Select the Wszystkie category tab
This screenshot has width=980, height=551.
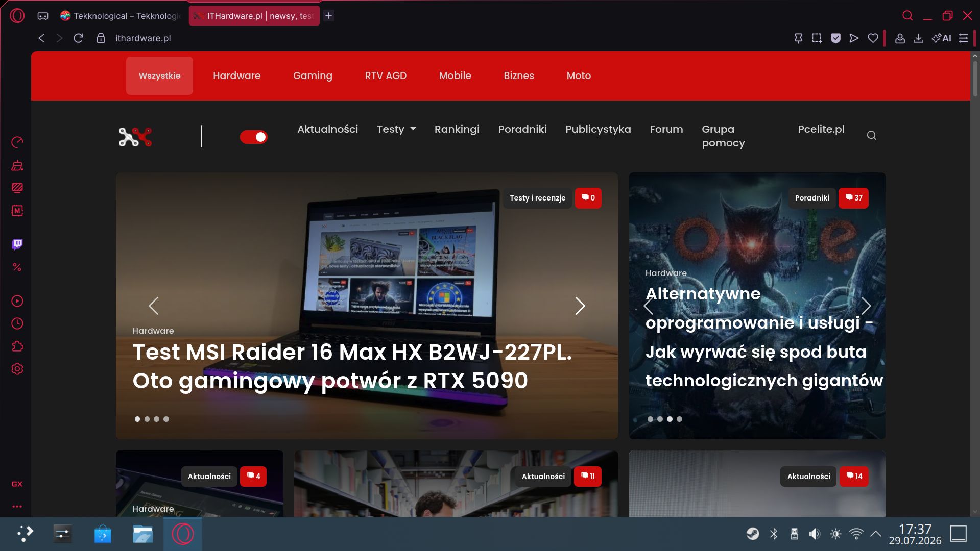coord(159,76)
